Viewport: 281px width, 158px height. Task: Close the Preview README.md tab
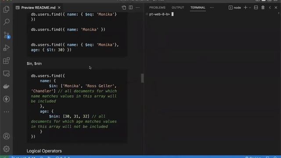59,7
